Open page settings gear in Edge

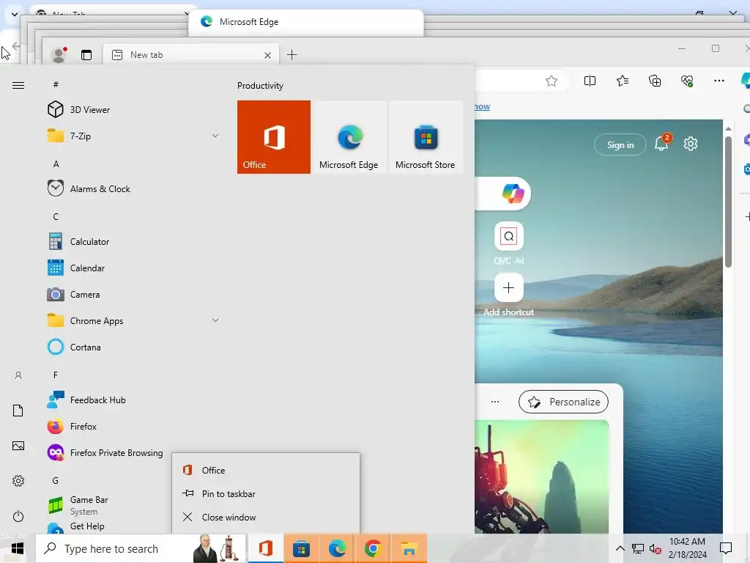691,144
